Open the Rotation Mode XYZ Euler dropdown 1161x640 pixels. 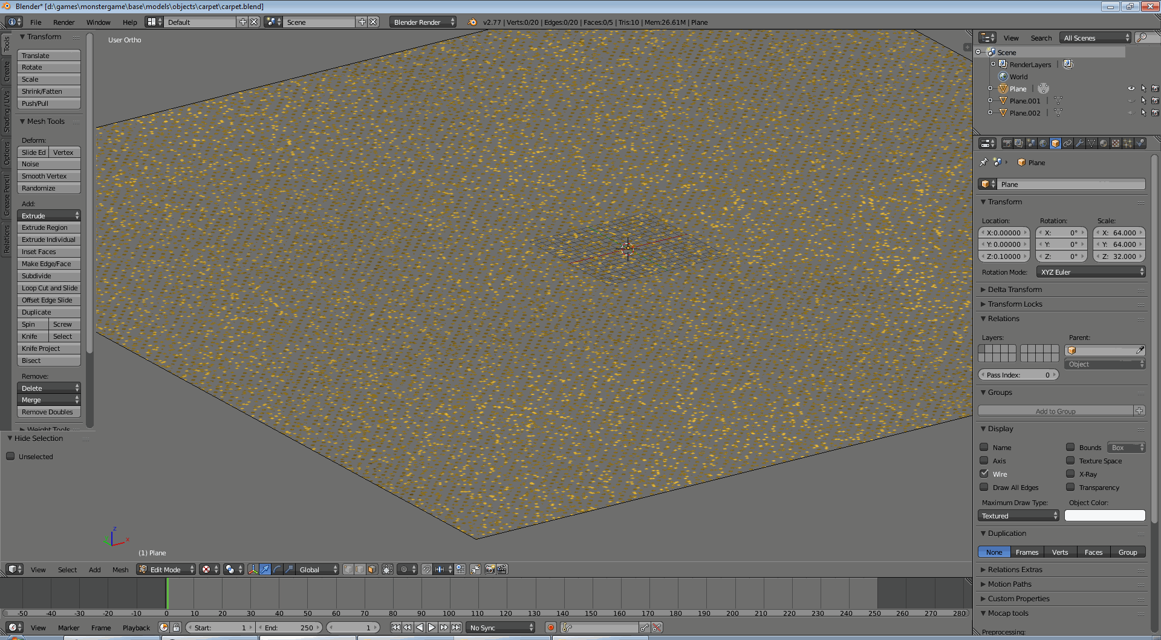[1091, 272]
